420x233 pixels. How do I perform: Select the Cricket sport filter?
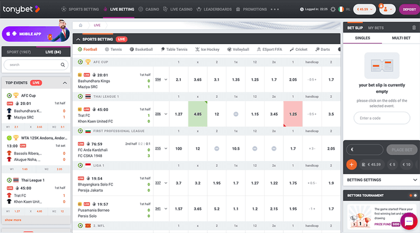298,49
